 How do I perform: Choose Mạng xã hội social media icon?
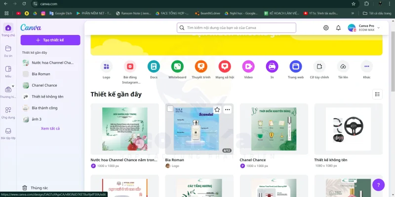tap(225, 66)
